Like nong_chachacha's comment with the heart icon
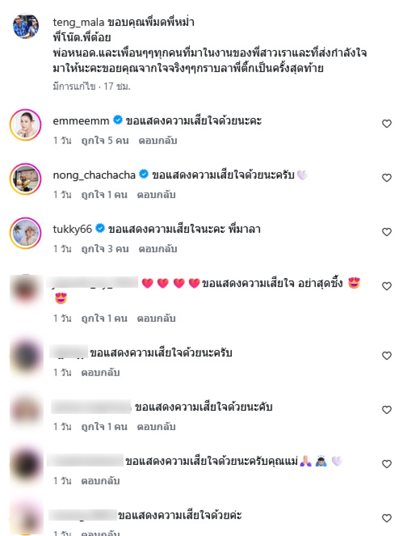This screenshot has height=536, width=403. click(x=386, y=178)
